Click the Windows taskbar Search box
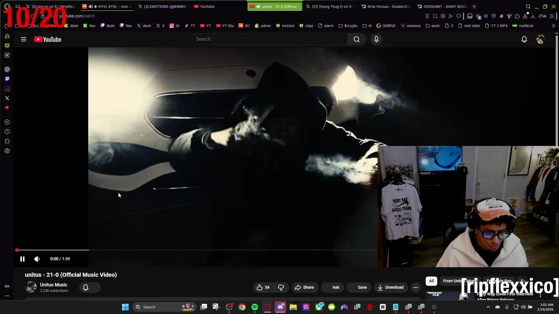The height and width of the screenshot is (314, 559). pyautogui.click(x=165, y=307)
